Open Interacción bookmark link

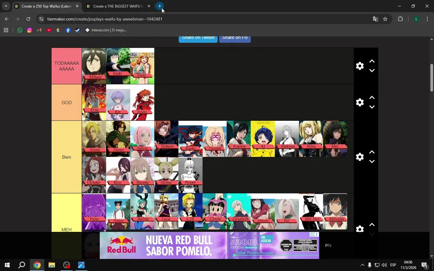pyautogui.click(x=106, y=30)
